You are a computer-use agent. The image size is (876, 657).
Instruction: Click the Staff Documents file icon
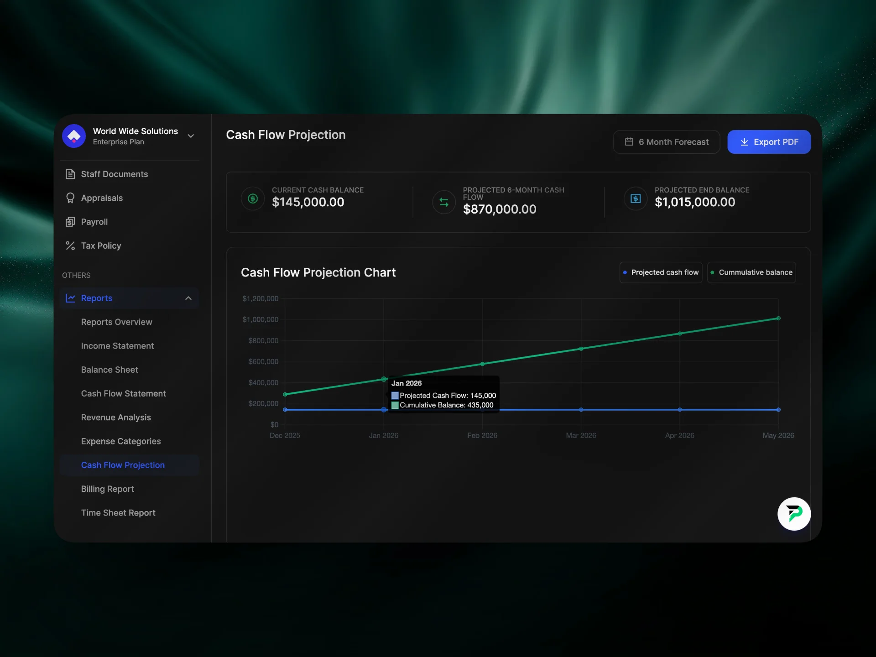[x=70, y=174]
